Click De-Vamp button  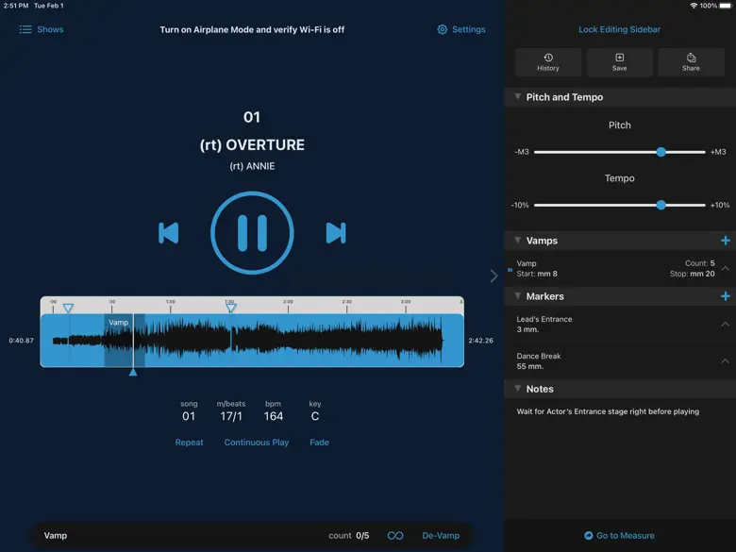coord(441,536)
